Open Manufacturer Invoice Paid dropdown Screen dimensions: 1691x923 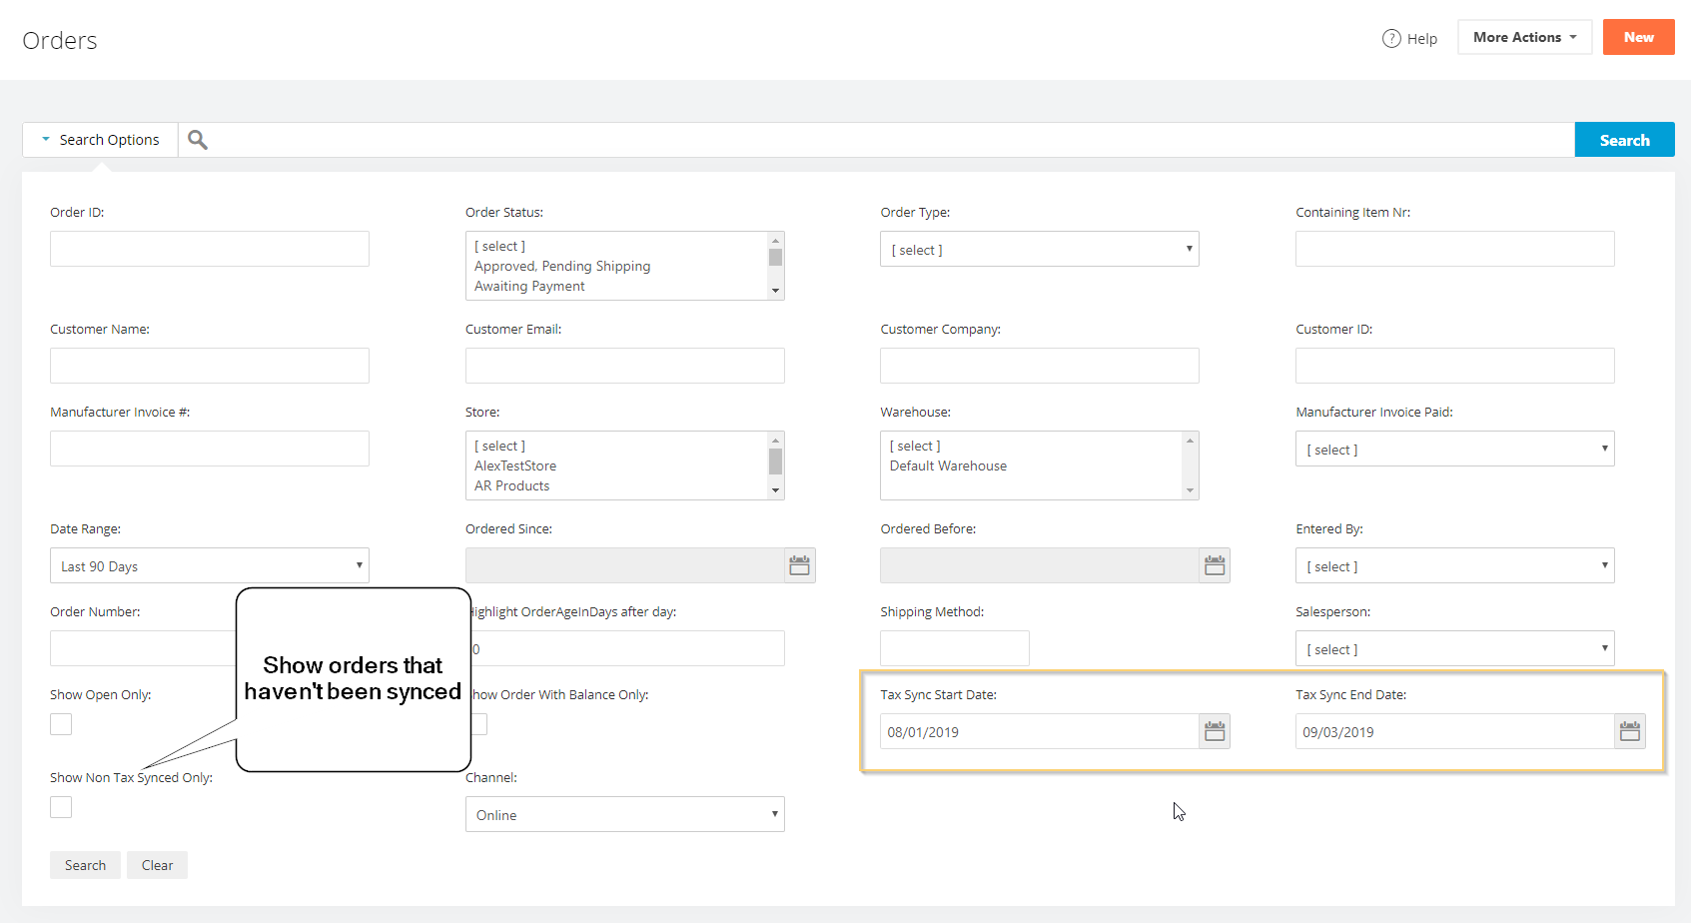[1455, 449]
